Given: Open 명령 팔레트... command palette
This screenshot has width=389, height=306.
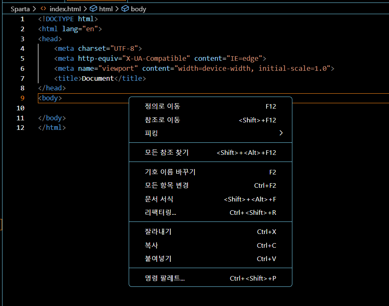Looking at the screenshot, I should (210, 278).
